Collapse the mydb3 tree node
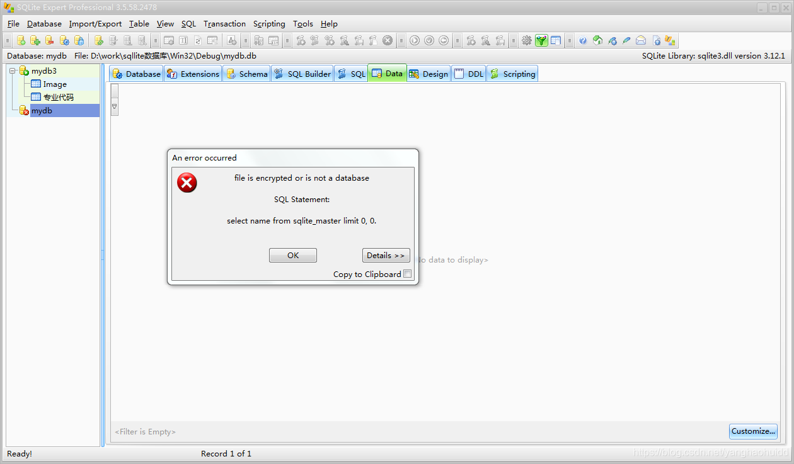 (x=13, y=71)
